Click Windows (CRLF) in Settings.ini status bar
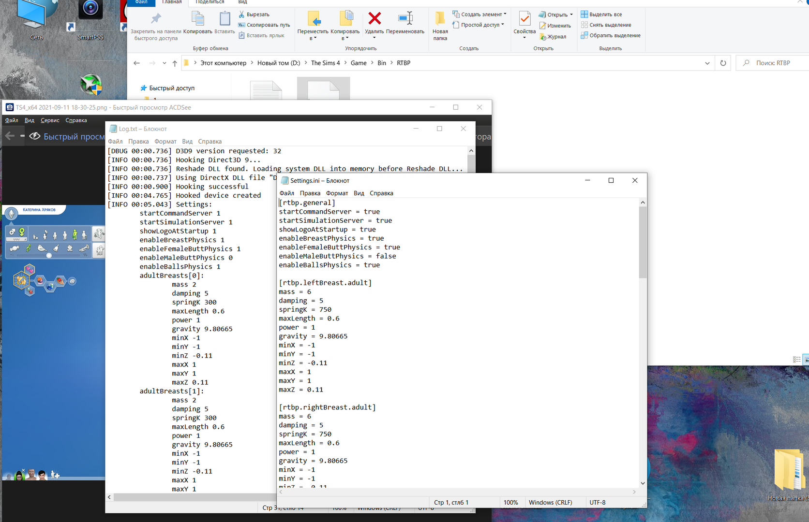This screenshot has width=809, height=522. tap(550, 503)
